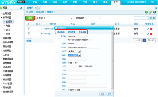Click the dialog vertical scrollbar thumb
Screen dimensions: 158x97
click(112, 60)
